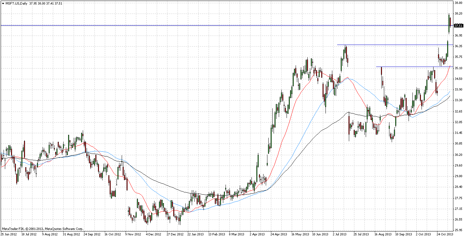Viewport: 466px width, 237px height.
Task: Click the 28.40 price axis label
Action: tap(458, 187)
